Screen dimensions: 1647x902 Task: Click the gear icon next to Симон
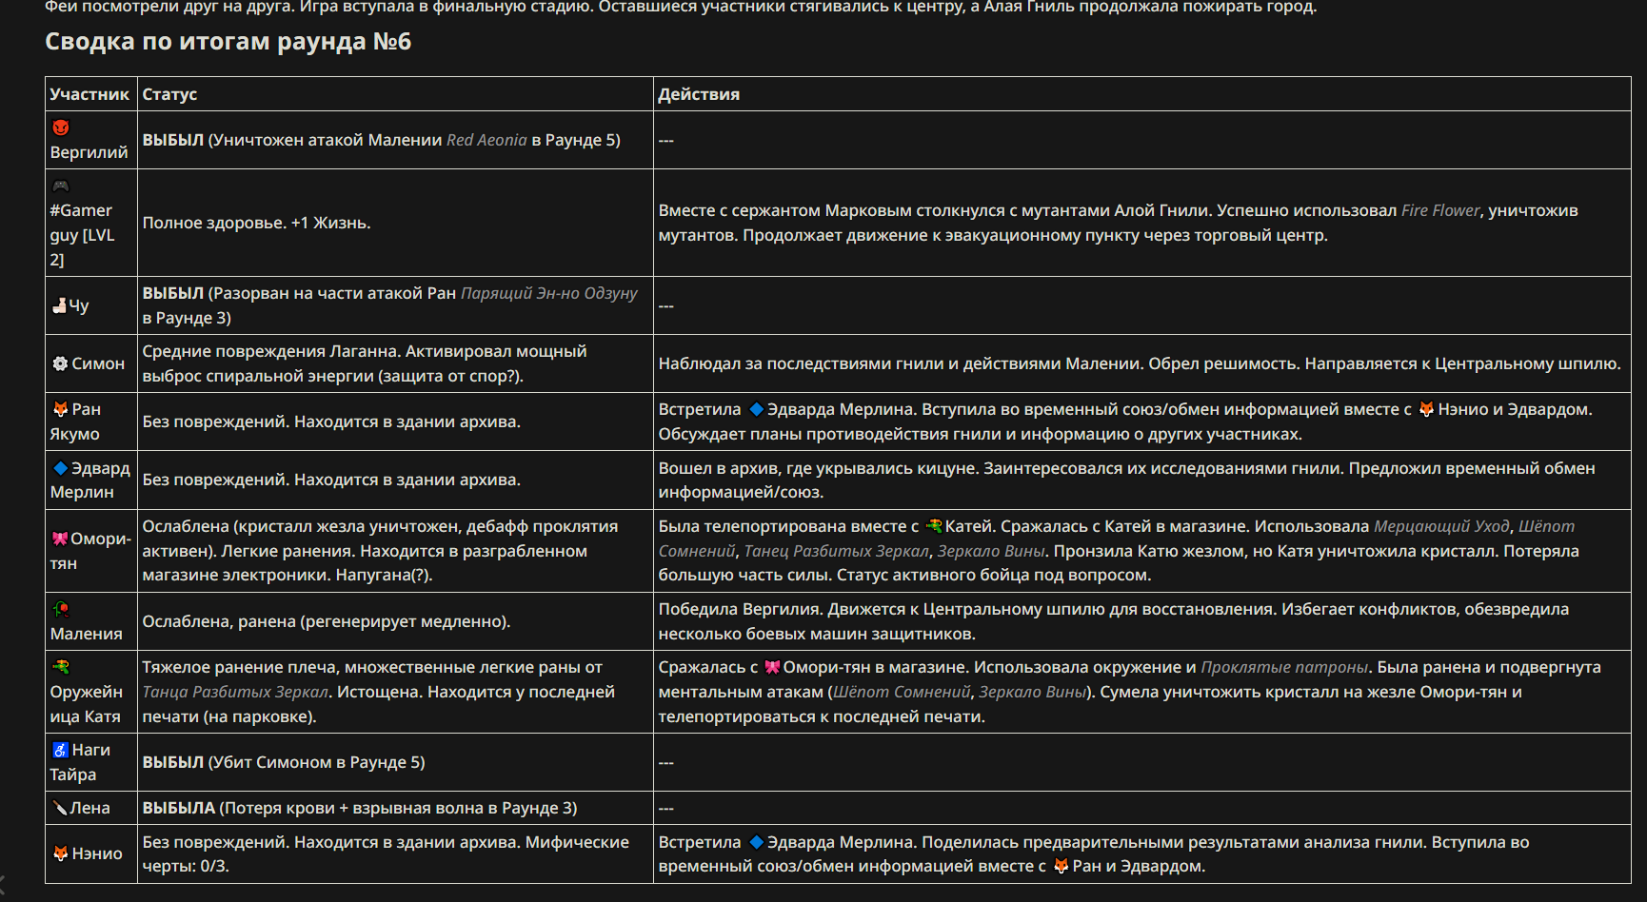tap(60, 363)
